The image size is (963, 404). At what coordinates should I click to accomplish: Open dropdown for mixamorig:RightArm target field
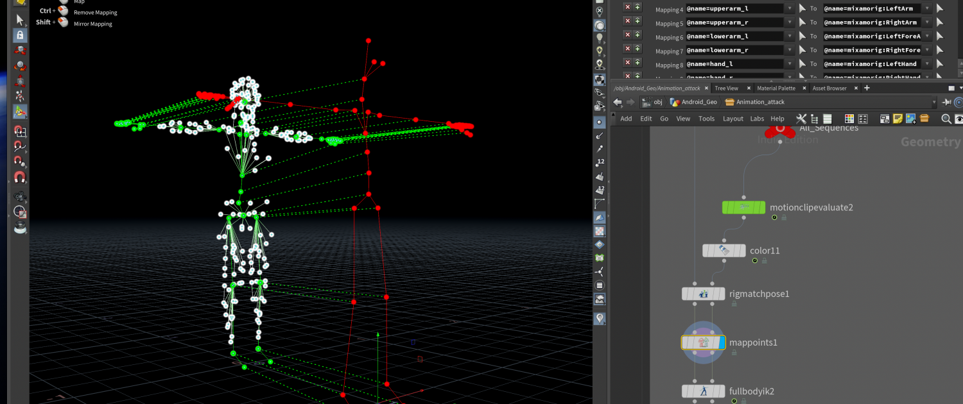pyautogui.click(x=926, y=22)
